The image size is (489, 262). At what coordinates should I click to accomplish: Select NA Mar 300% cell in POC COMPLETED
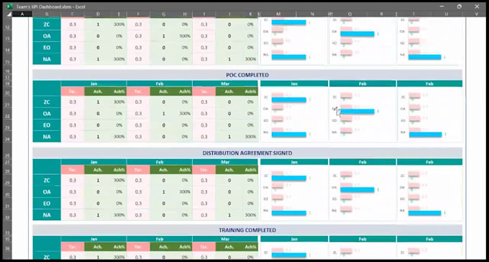[250, 137]
